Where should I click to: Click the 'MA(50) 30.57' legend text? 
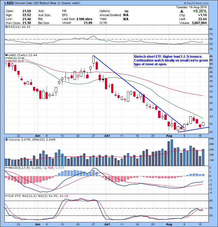tap(16, 61)
